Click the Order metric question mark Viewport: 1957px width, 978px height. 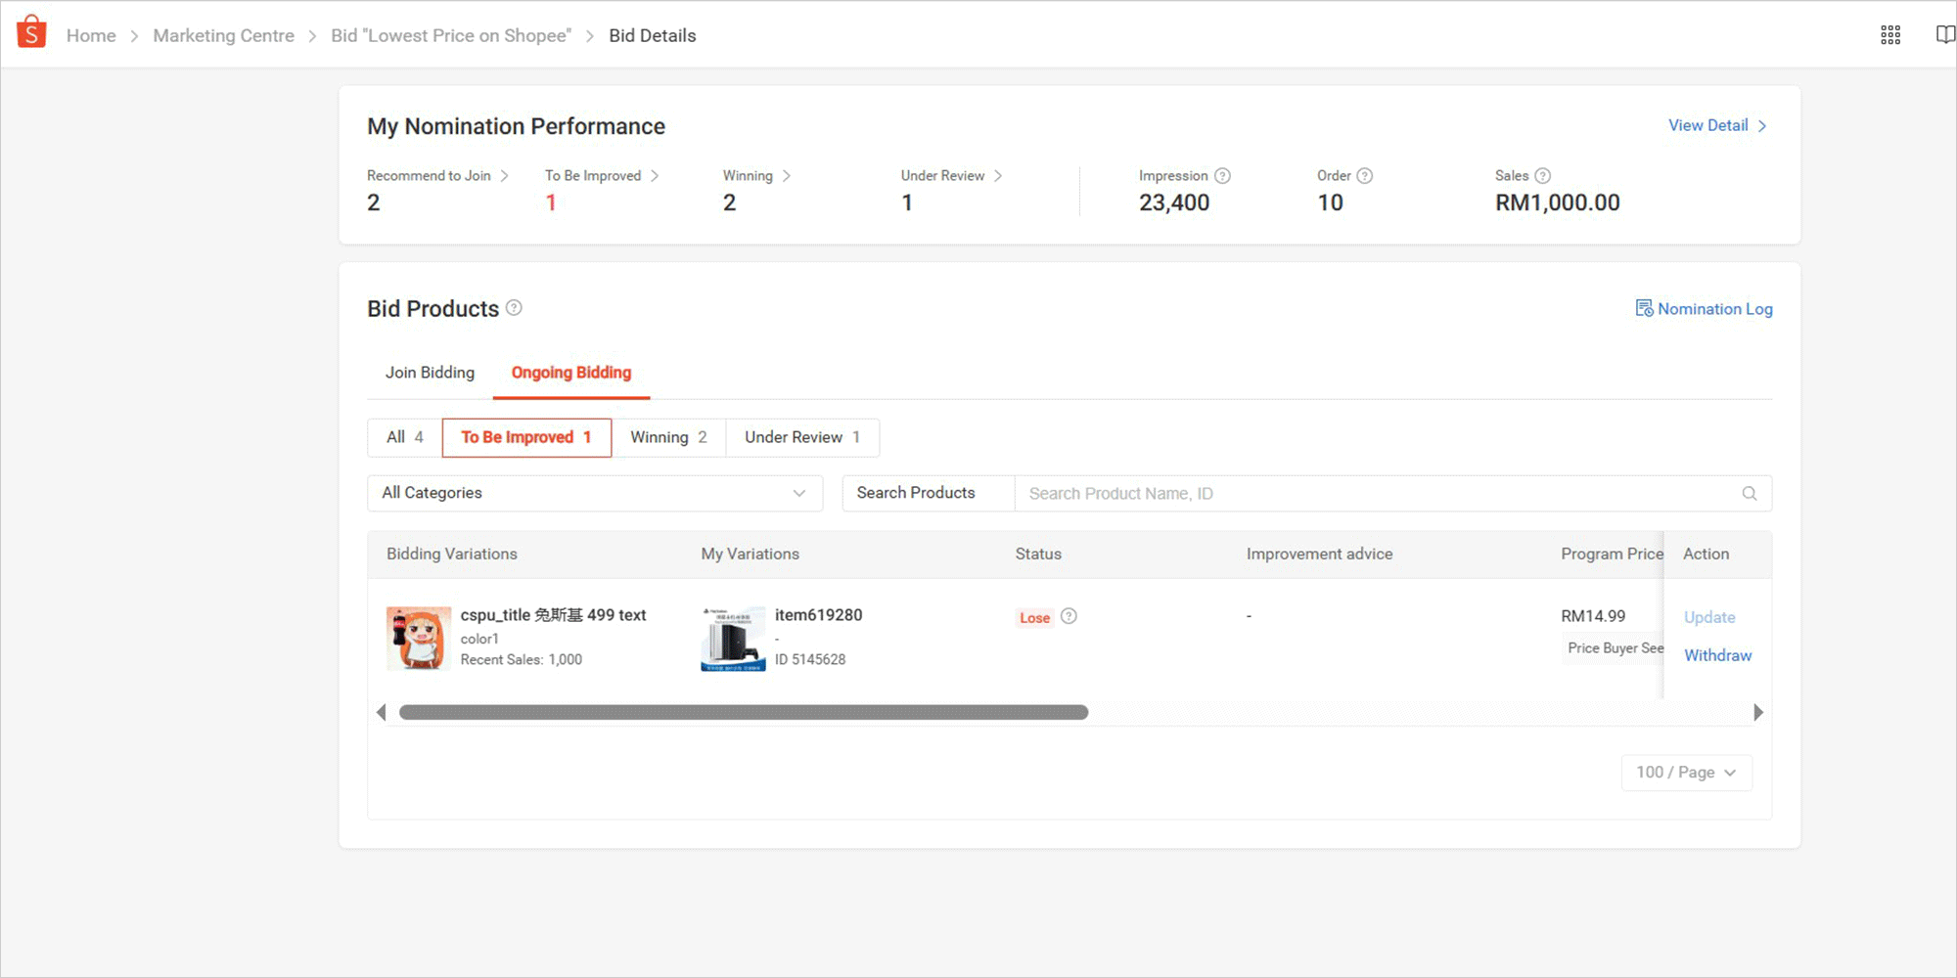[1364, 175]
